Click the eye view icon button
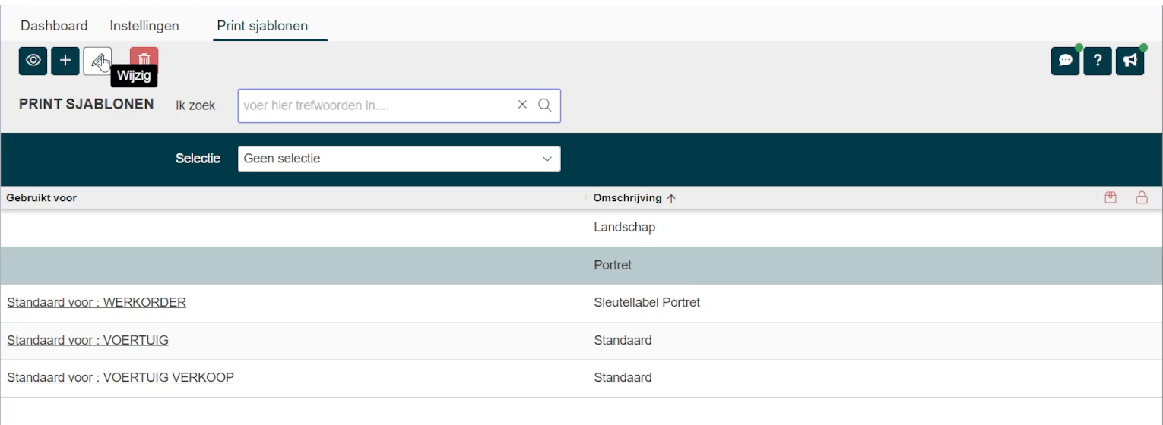Viewport: 1163px width, 425px height. (33, 61)
